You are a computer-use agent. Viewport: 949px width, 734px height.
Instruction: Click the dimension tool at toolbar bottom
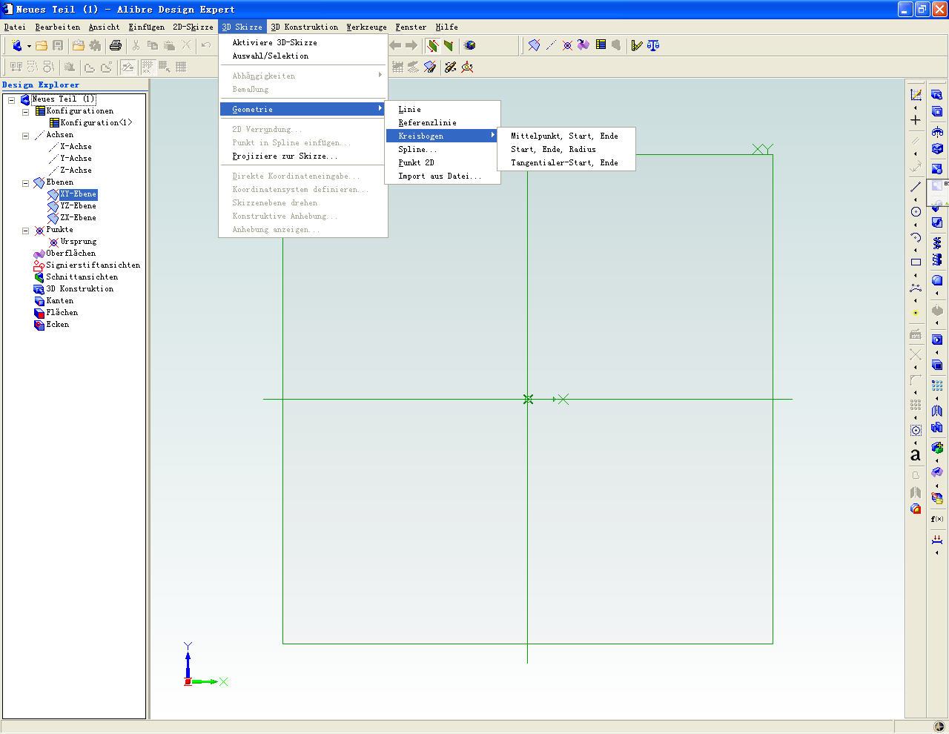click(x=937, y=540)
